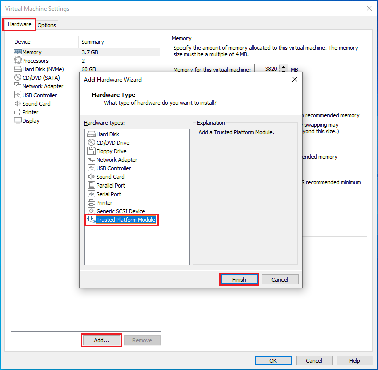Switch to the Options tab
This screenshot has height=370, width=378.
coord(47,25)
